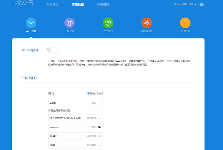
Task: Toggle the Wi-Fi双频合一 switch
Action: point(52,50)
